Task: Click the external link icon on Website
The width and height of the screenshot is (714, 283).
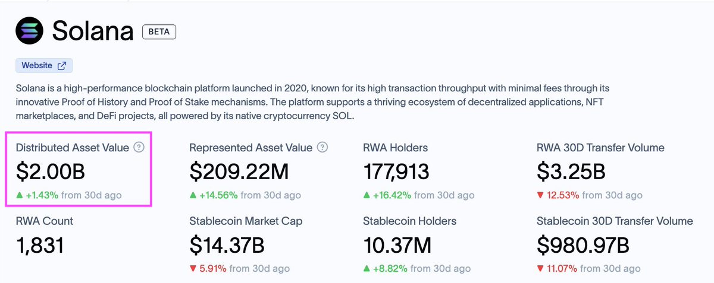Action: coord(61,66)
